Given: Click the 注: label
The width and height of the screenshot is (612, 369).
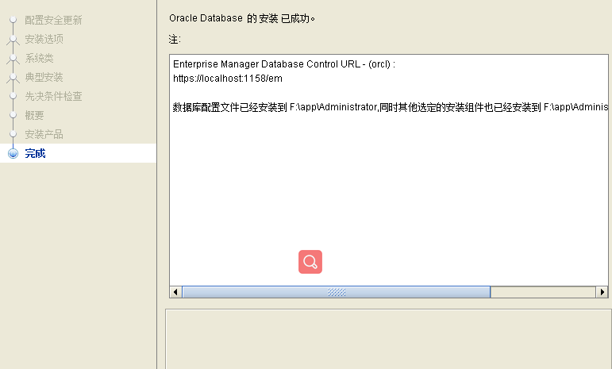Looking at the screenshot, I should pos(175,40).
